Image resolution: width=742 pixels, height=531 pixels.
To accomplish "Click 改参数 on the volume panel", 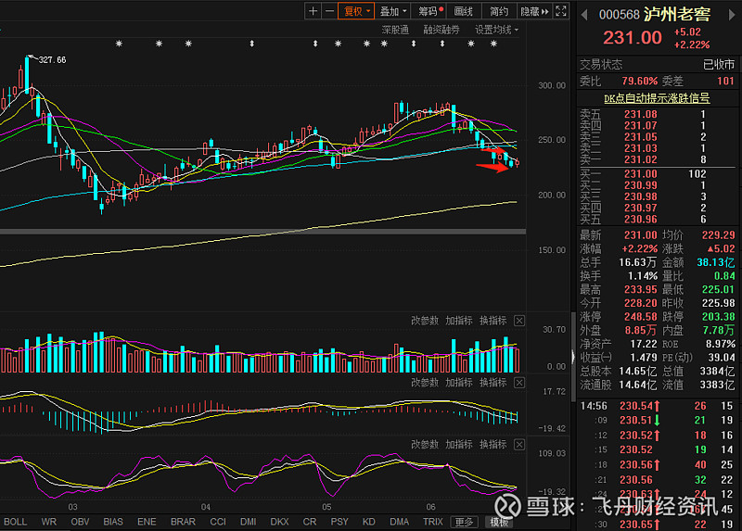I will tap(425, 321).
